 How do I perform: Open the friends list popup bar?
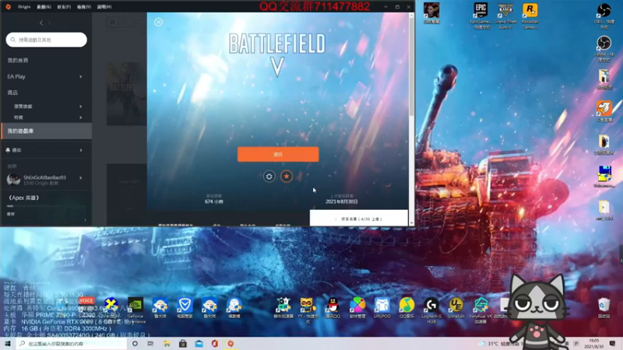click(359, 219)
